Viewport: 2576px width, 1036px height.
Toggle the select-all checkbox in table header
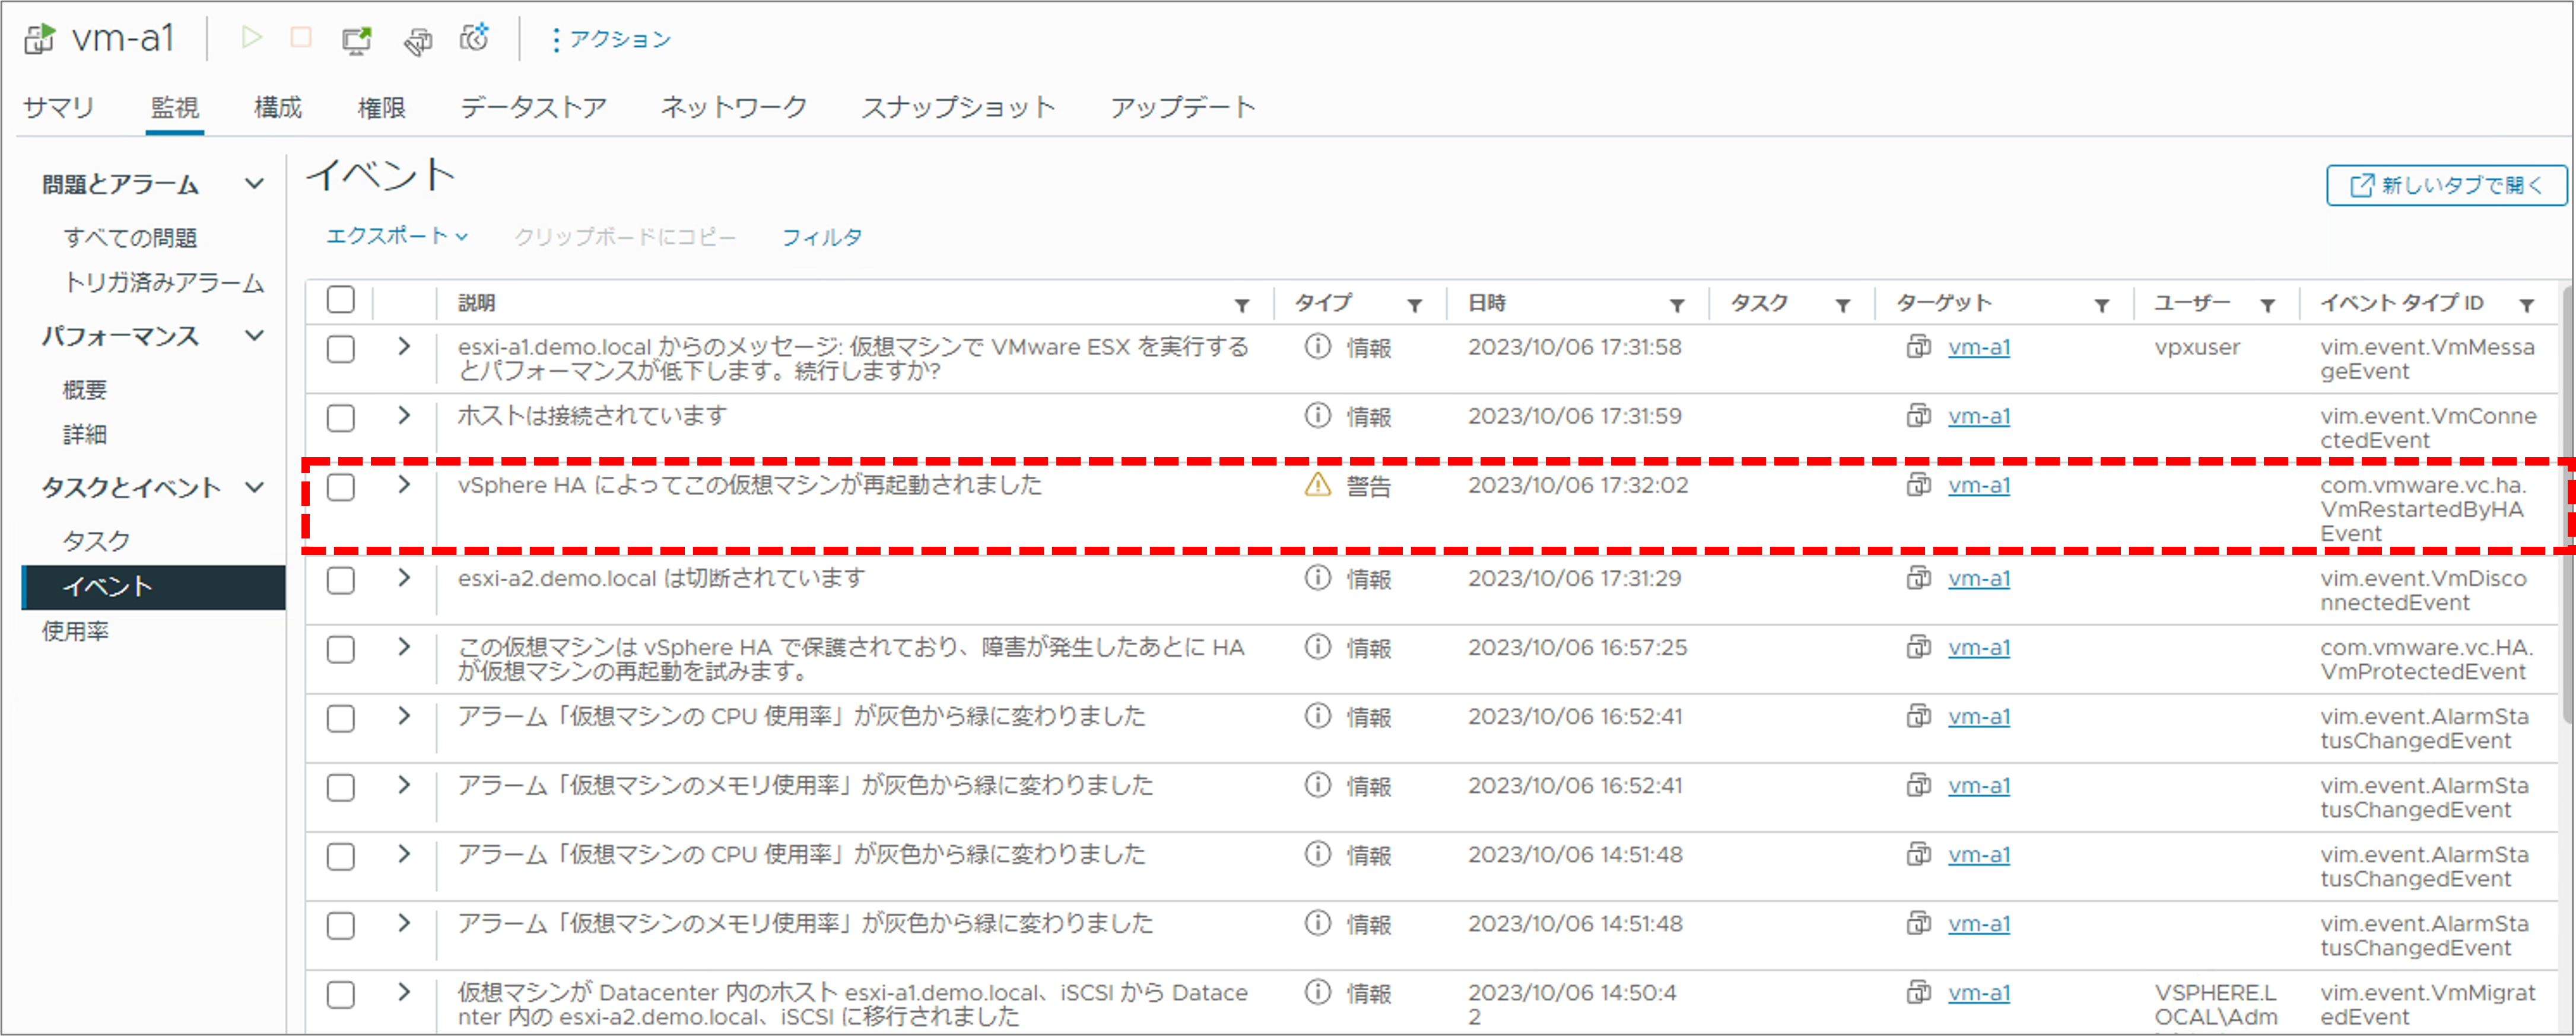(341, 299)
